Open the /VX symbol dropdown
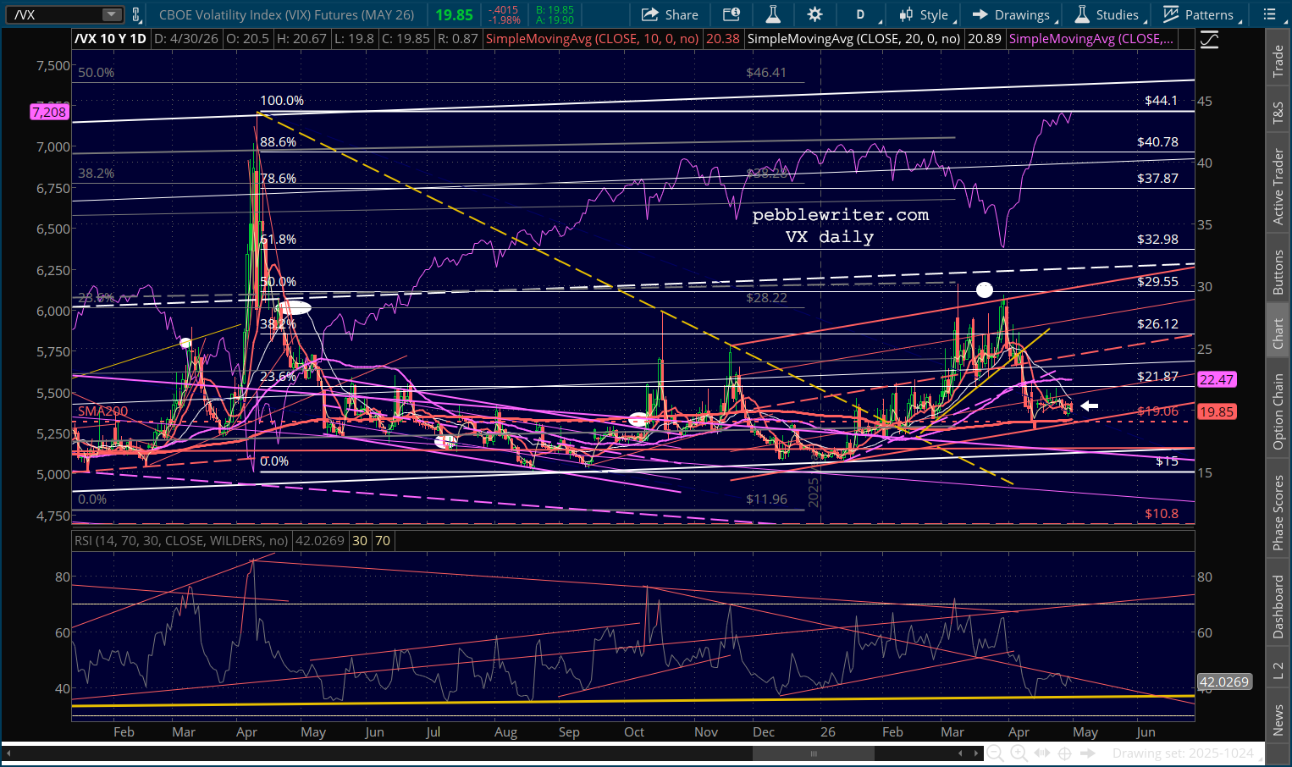This screenshot has height=767, width=1292. click(112, 14)
